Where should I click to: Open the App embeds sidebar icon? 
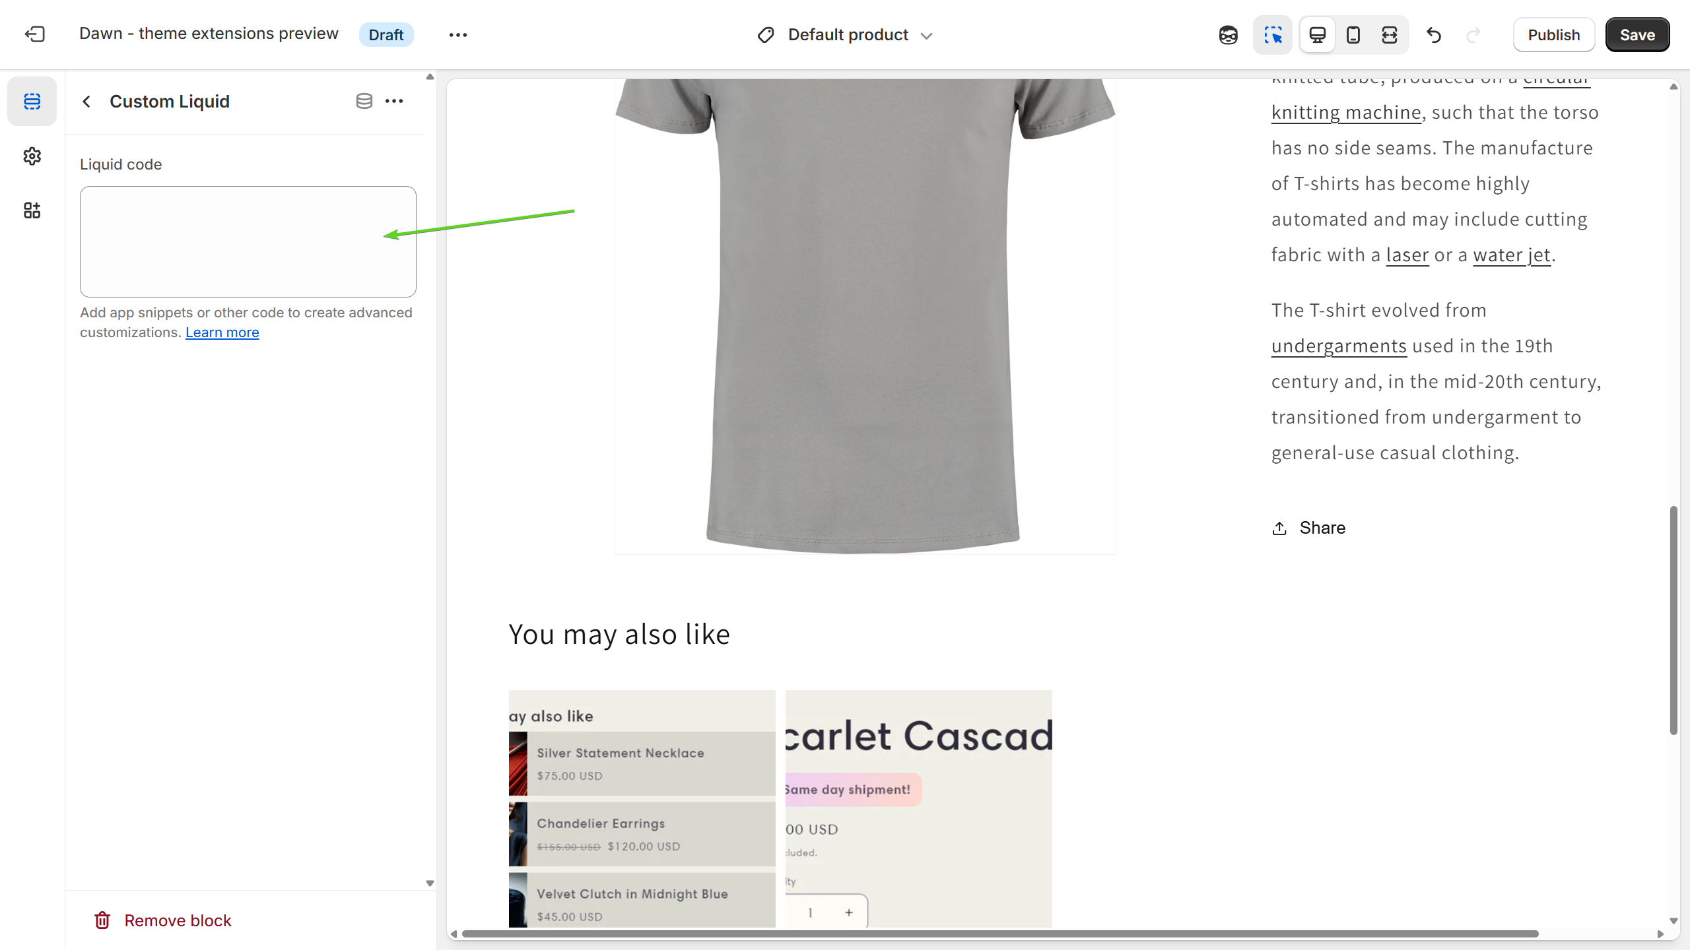[32, 210]
